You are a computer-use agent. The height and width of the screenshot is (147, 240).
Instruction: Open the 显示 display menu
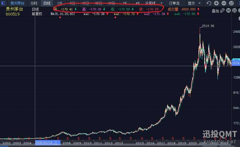click(191, 3)
